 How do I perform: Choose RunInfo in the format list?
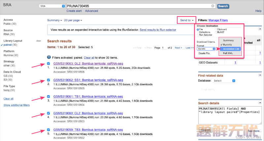click(x=227, y=45)
